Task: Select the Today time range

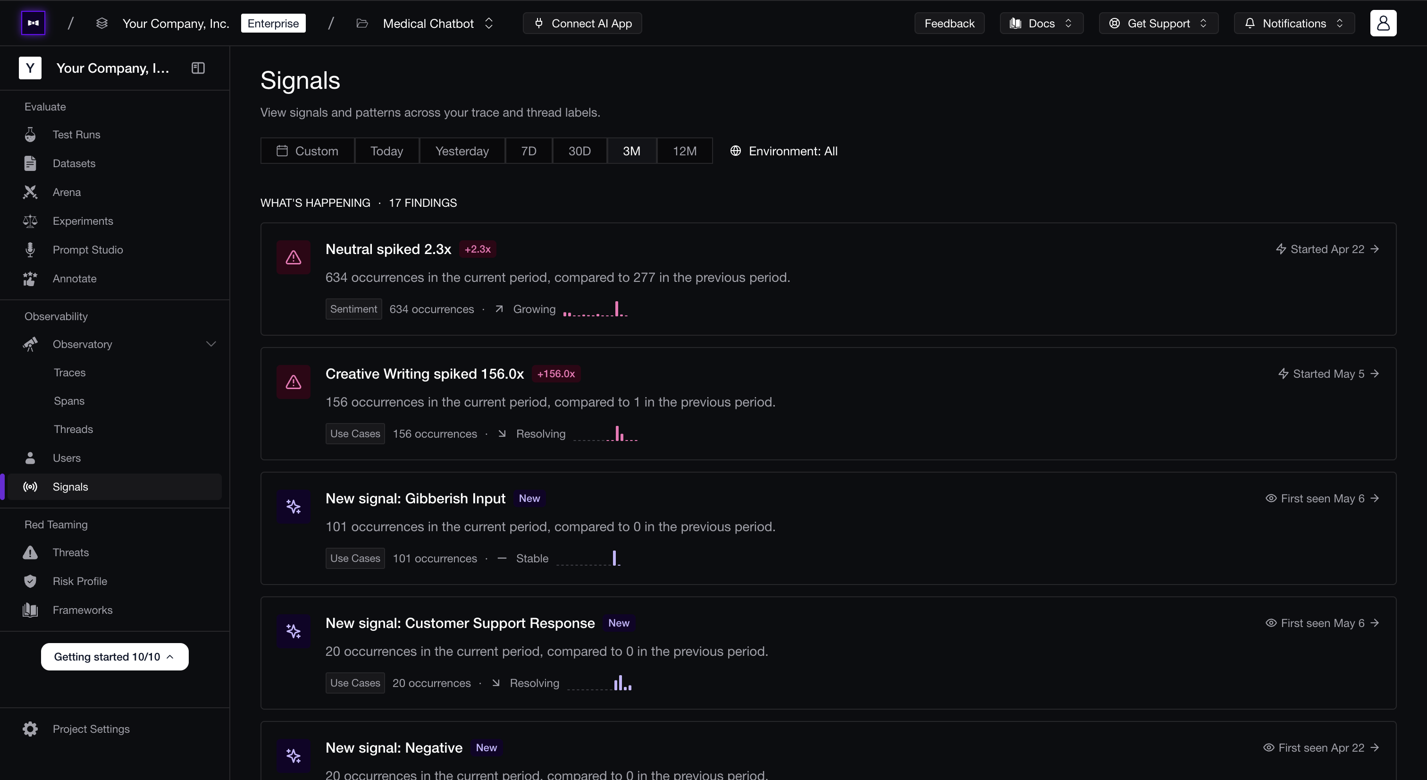Action: [x=386, y=151]
